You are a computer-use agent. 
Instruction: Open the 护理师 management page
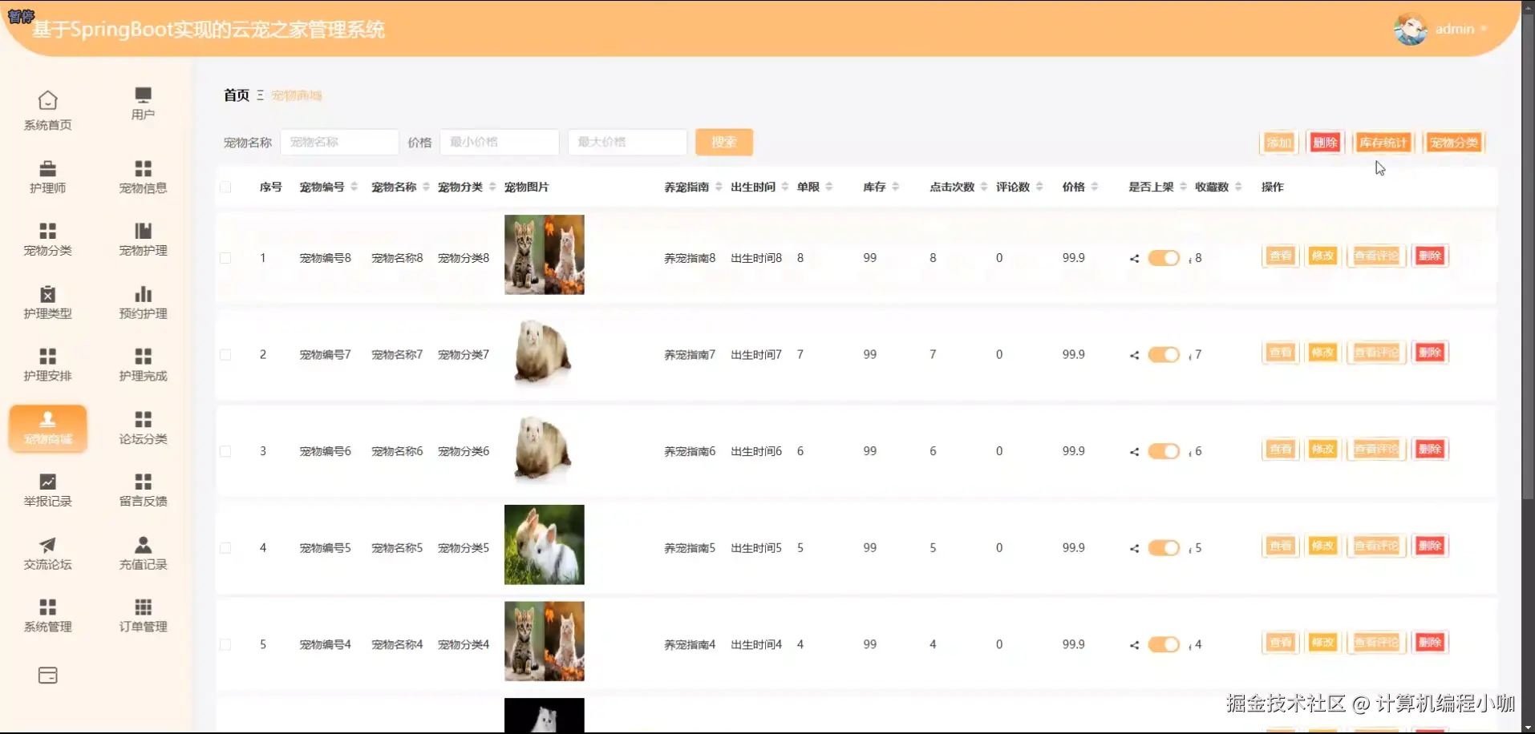(47, 175)
